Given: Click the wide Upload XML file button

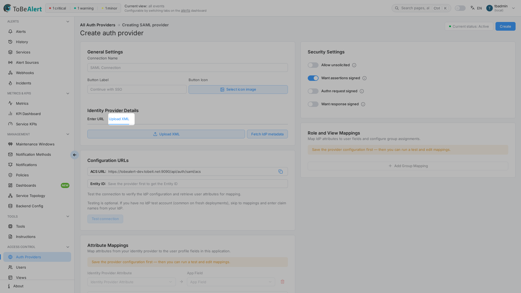Looking at the screenshot, I should 166,134.
